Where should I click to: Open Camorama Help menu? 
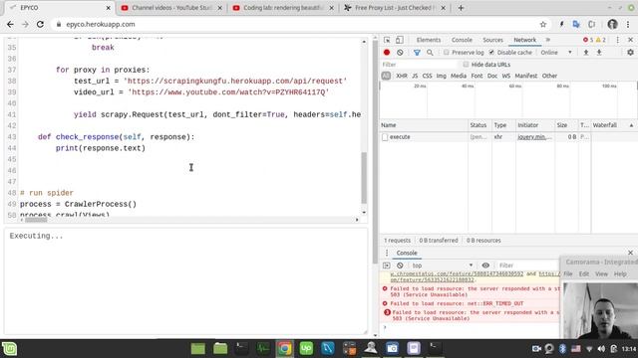(620, 274)
